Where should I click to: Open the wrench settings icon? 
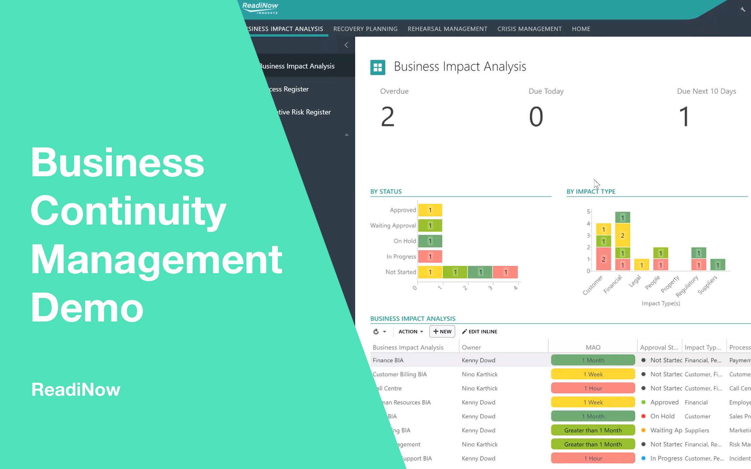(743, 9)
